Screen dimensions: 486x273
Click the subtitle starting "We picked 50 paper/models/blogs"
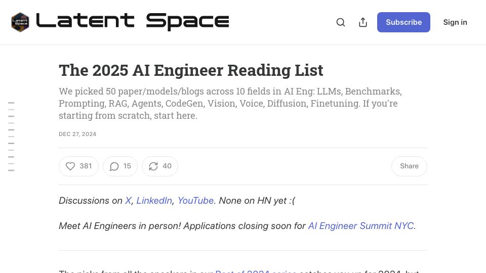click(x=230, y=103)
